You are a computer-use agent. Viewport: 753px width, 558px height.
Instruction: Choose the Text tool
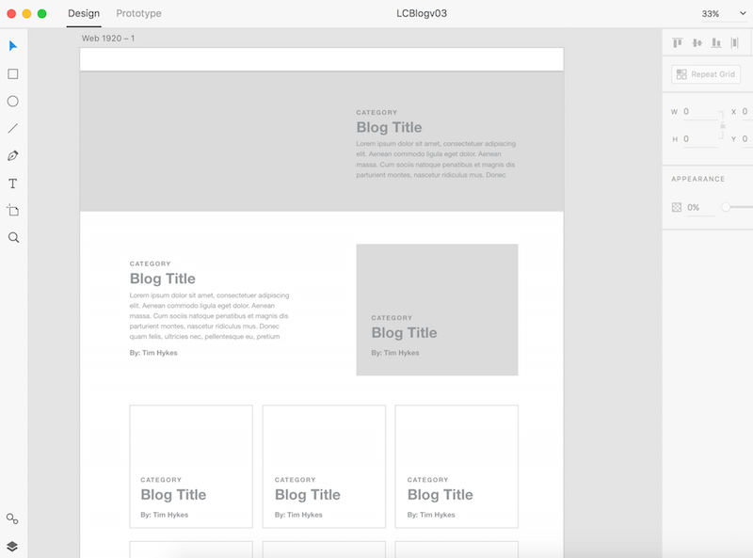click(13, 183)
